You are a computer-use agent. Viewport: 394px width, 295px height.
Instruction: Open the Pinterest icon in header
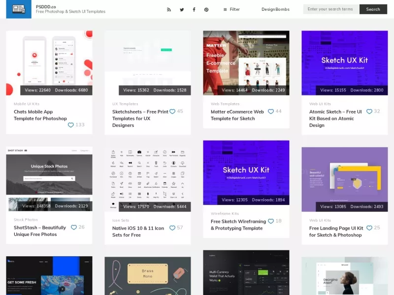pos(206,9)
